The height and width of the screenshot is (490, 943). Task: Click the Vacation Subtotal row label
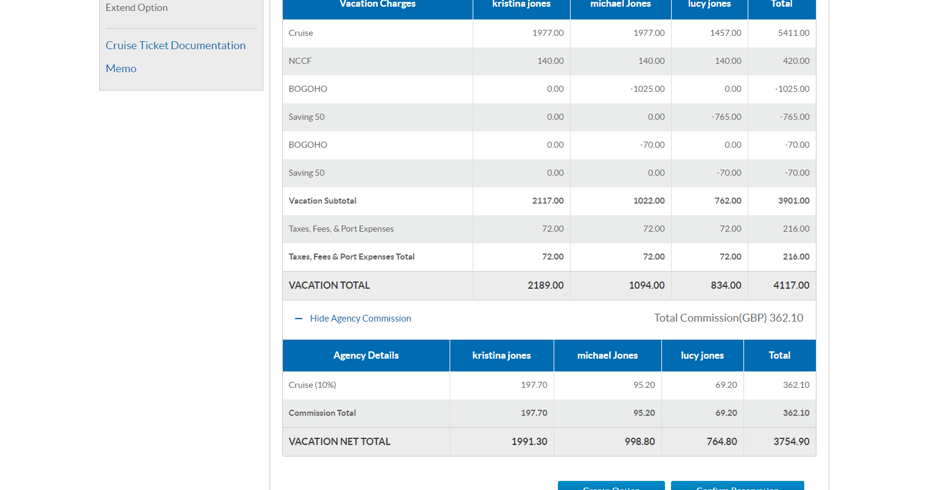coord(323,201)
